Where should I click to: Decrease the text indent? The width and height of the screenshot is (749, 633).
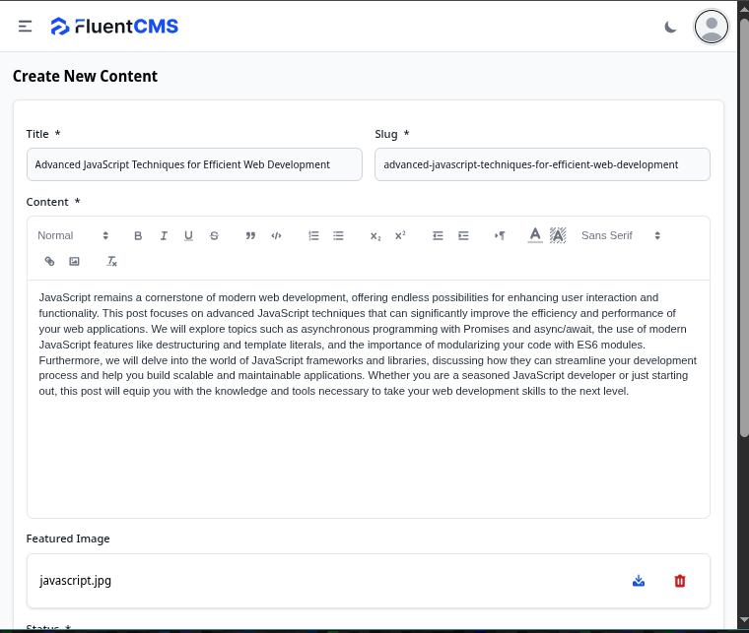[x=438, y=235]
